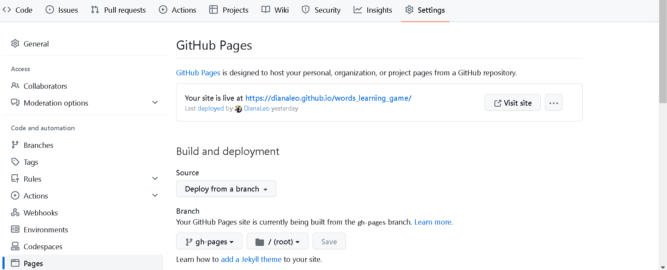
Task: Open Webhooks settings page
Action: point(85,213)
